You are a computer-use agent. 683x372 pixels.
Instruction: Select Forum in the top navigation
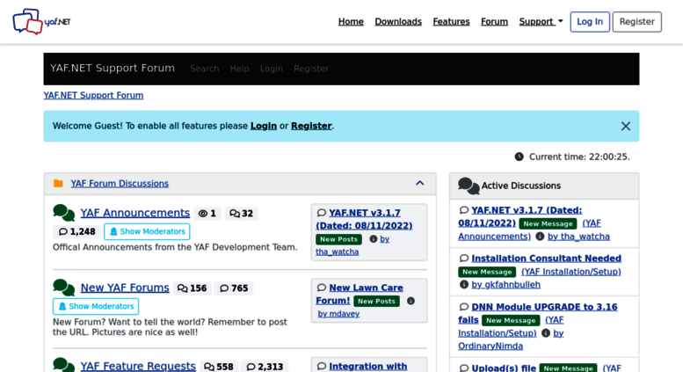(494, 22)
